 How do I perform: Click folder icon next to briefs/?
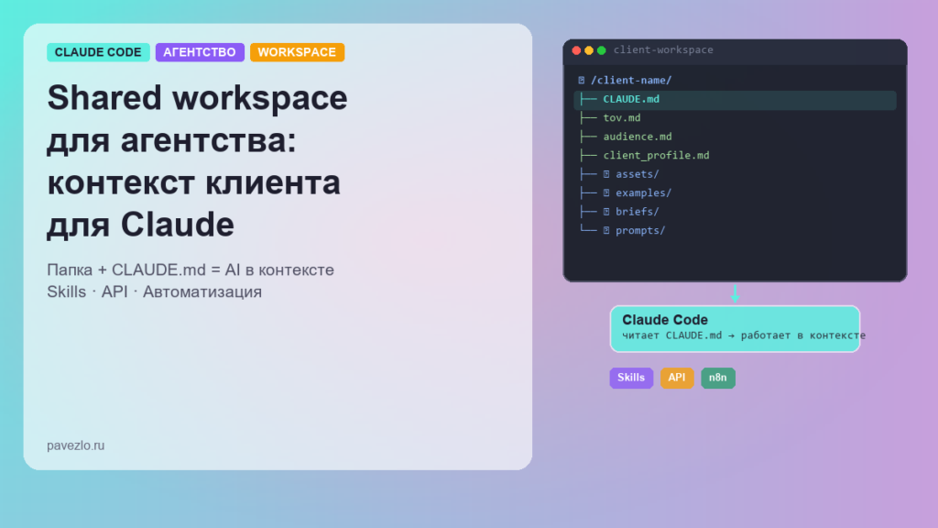pos(606,212)
